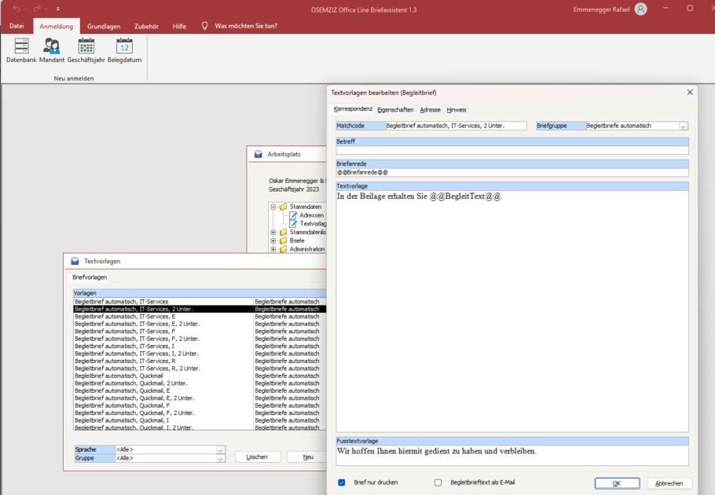715x495 pixels.
Task: Switch to the Eigenschaften tab
Action: tap(395, 110)
